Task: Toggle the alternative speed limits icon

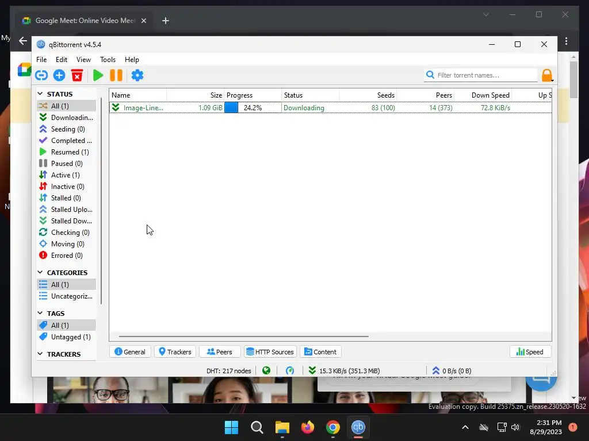Action: pos(290,370)
